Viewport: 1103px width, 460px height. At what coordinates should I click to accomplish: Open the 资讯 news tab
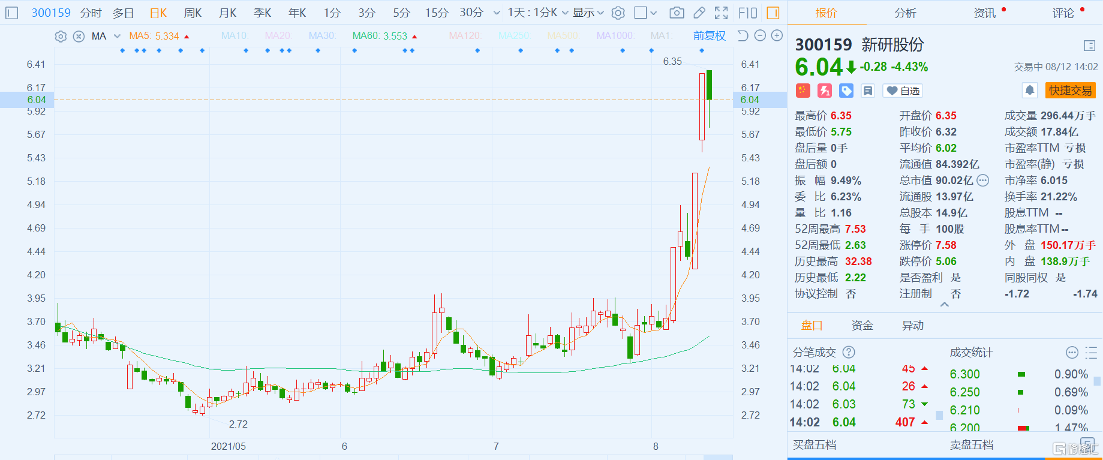click(x=985, y=13)
